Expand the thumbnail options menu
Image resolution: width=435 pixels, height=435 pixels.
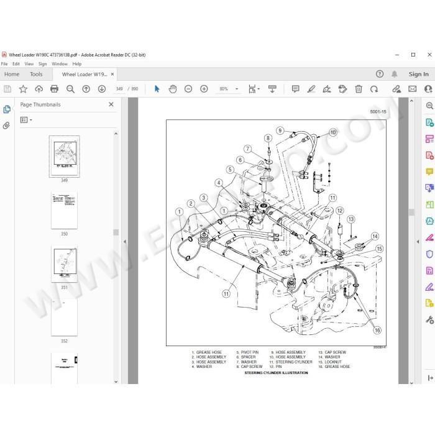[26, 120]
